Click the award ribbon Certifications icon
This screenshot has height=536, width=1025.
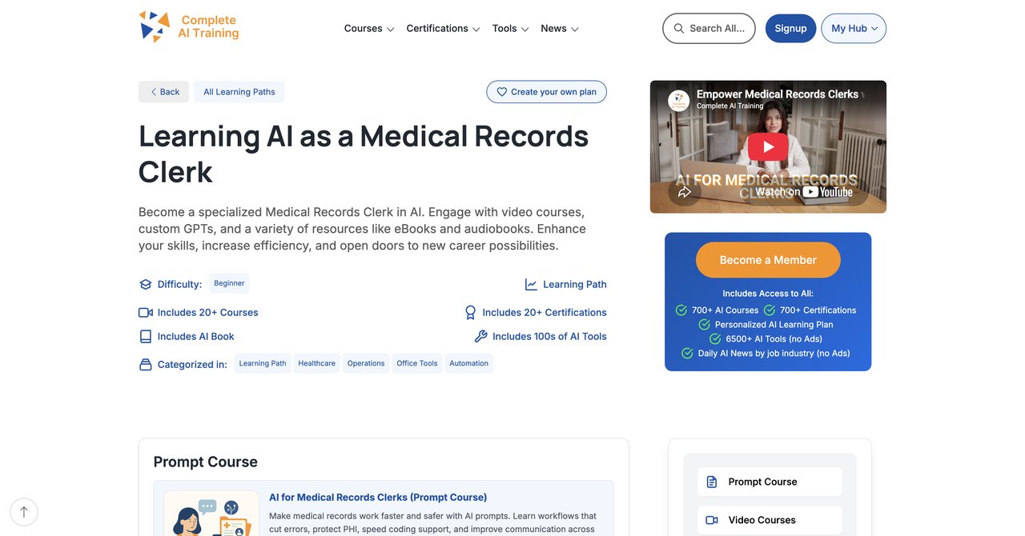(471, 313)
